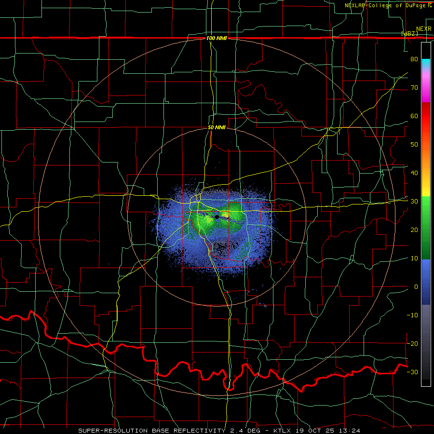The height and width of the screenshot is (434, 434).
Task: Click the 30 value on dBZ scale
Action: tap(414, 202)
